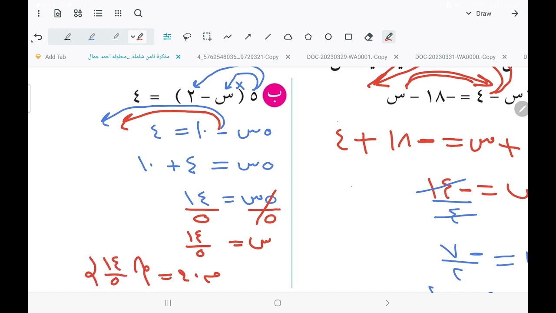556x313 pixels.
Task: Switch to the 4_5769548036…9729321-Copy tab
Action: tap(238, 57)
